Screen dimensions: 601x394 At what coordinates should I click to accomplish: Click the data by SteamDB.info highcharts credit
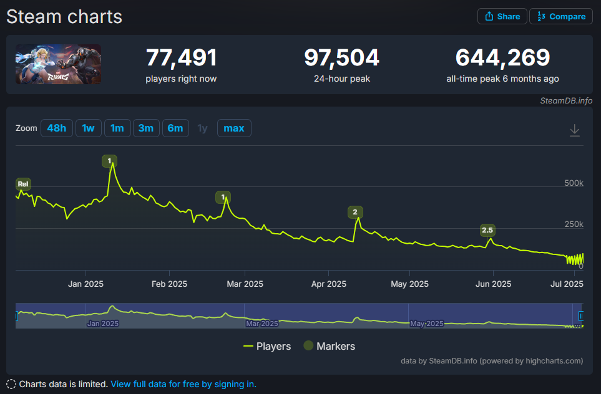[492, 361]
